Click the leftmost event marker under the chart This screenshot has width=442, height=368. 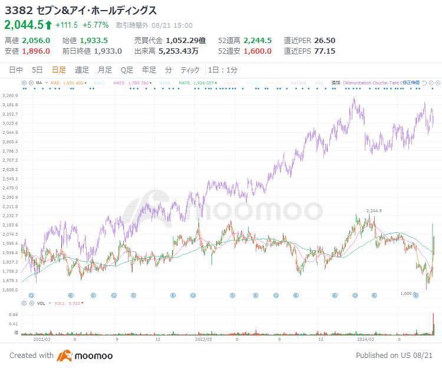tap(31, 295)
